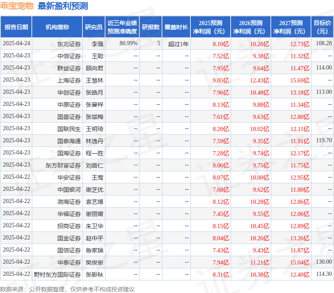Click the 13.26亿 forecast value
This screenshot has height=293, width=334.
tap(300, 239)
